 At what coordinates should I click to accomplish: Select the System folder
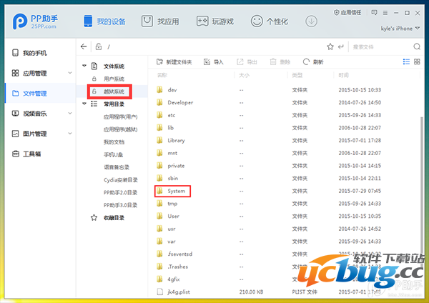(176, 191)
